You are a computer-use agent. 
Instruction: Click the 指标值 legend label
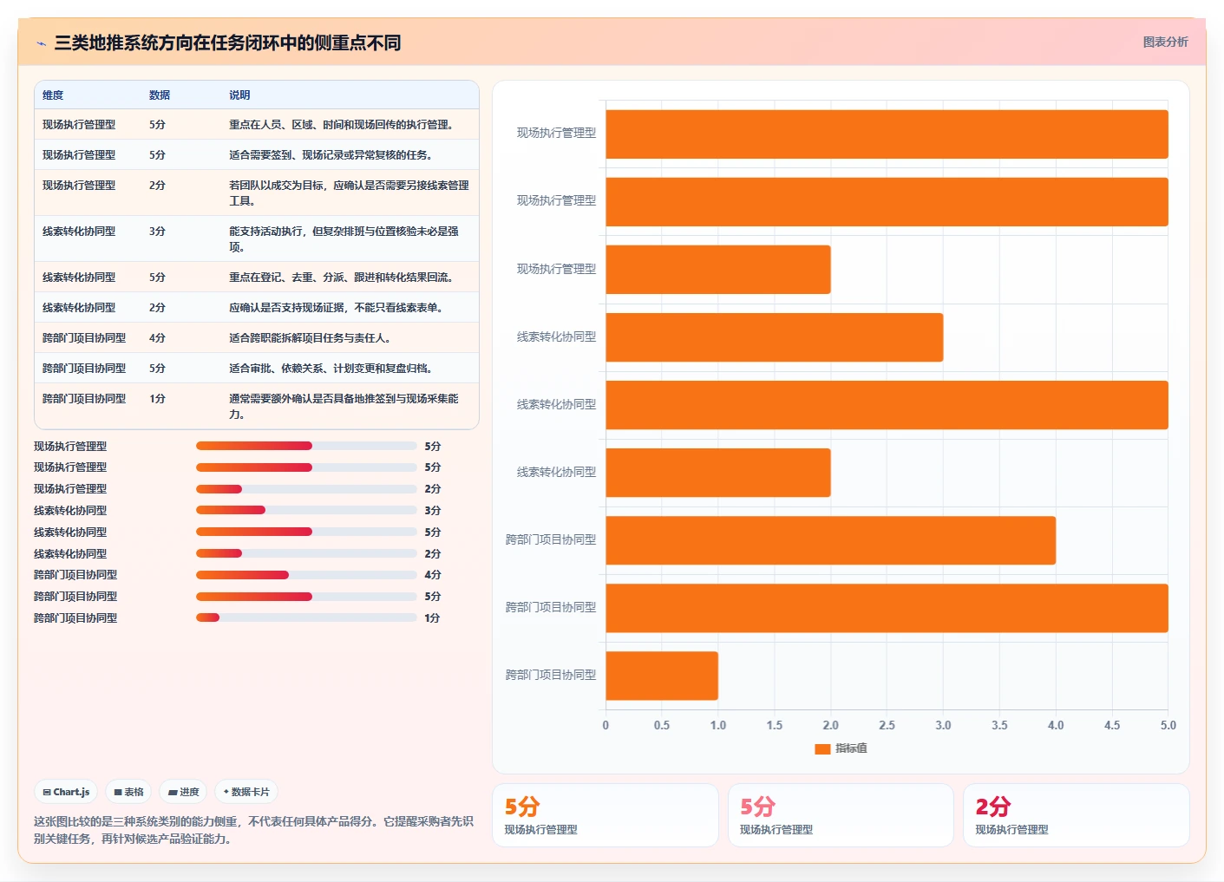[x=851, y=748]
